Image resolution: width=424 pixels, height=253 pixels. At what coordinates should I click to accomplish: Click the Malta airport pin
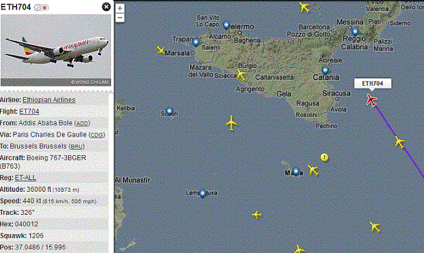(x=296, y=171)
